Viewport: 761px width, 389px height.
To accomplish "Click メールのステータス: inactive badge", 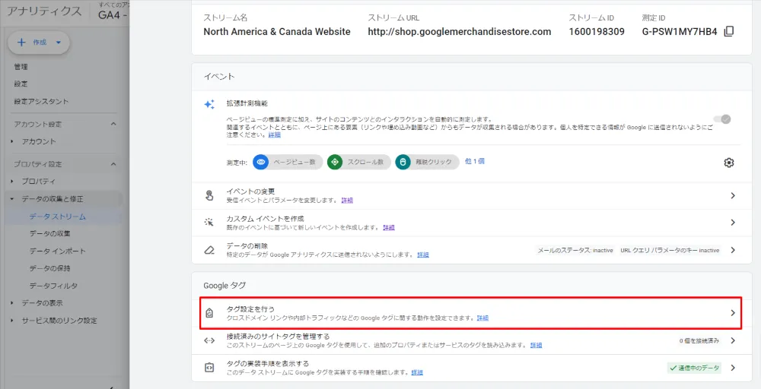I will (x=575, y=251).
